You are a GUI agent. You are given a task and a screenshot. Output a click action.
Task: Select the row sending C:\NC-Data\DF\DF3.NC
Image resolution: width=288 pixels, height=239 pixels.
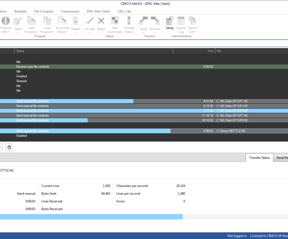pyautogui.click(x=144, y=106)
